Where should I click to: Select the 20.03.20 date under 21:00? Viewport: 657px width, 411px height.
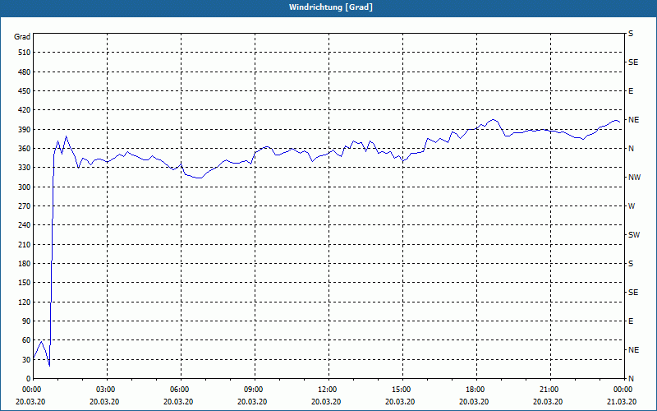tap(548, 402)
